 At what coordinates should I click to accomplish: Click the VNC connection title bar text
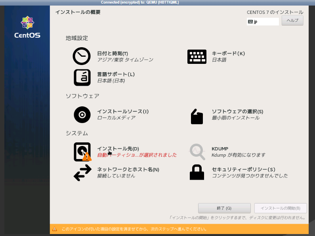click(140, 2)
